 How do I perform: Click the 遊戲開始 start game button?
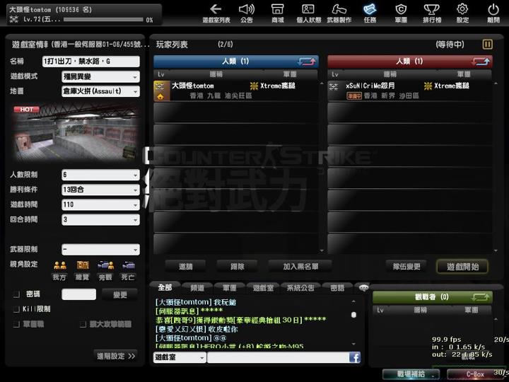coord(462,267)
